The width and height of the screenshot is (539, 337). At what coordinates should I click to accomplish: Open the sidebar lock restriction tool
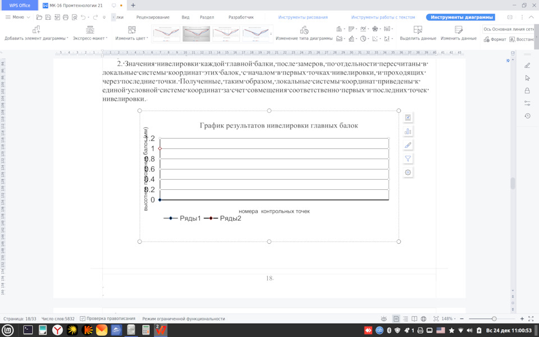[x=527, y=91]
